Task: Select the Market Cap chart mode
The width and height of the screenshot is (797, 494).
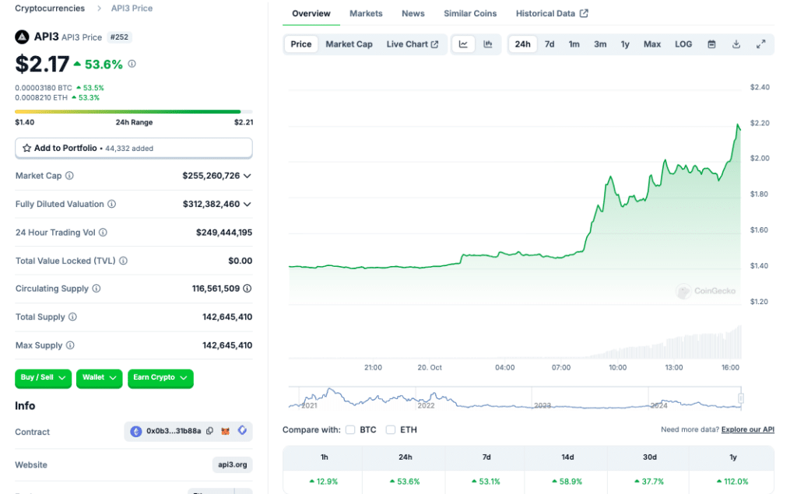Action: tap(349, 44)
